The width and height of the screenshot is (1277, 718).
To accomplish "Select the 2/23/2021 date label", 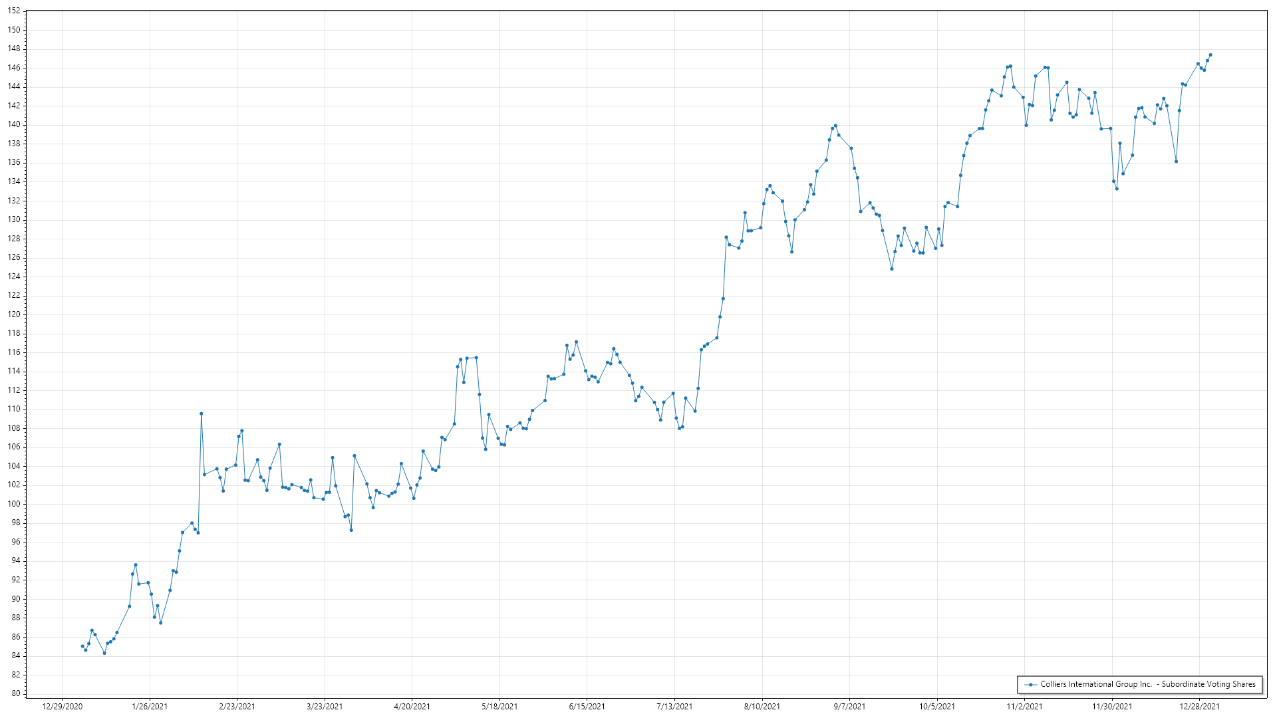I will [x=237, y=707].
